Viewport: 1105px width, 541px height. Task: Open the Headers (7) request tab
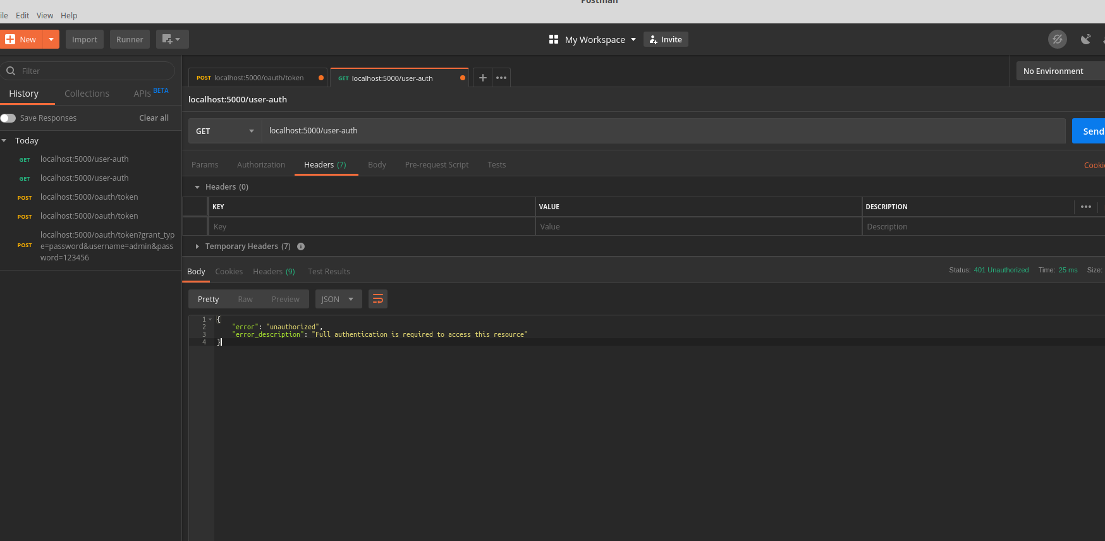(326, 165)
